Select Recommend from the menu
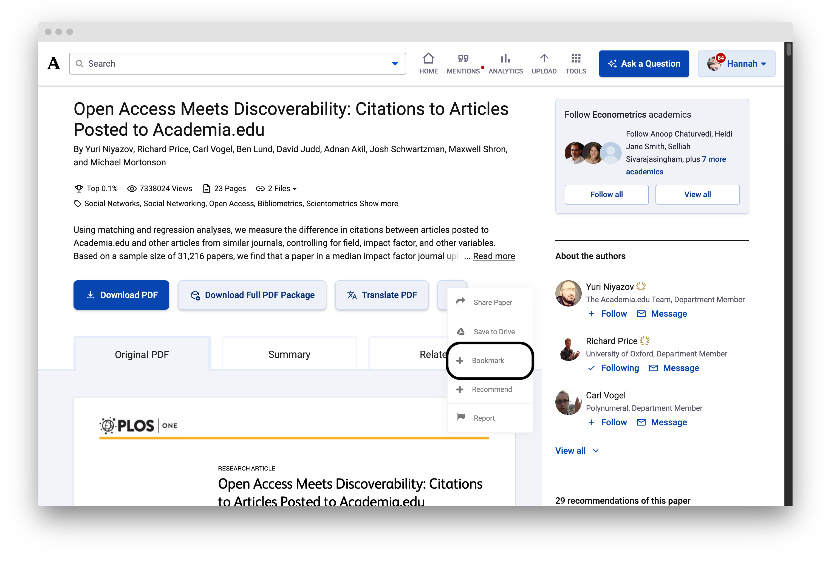This screenshot has height=561, width=831. [x=490, y=389]
